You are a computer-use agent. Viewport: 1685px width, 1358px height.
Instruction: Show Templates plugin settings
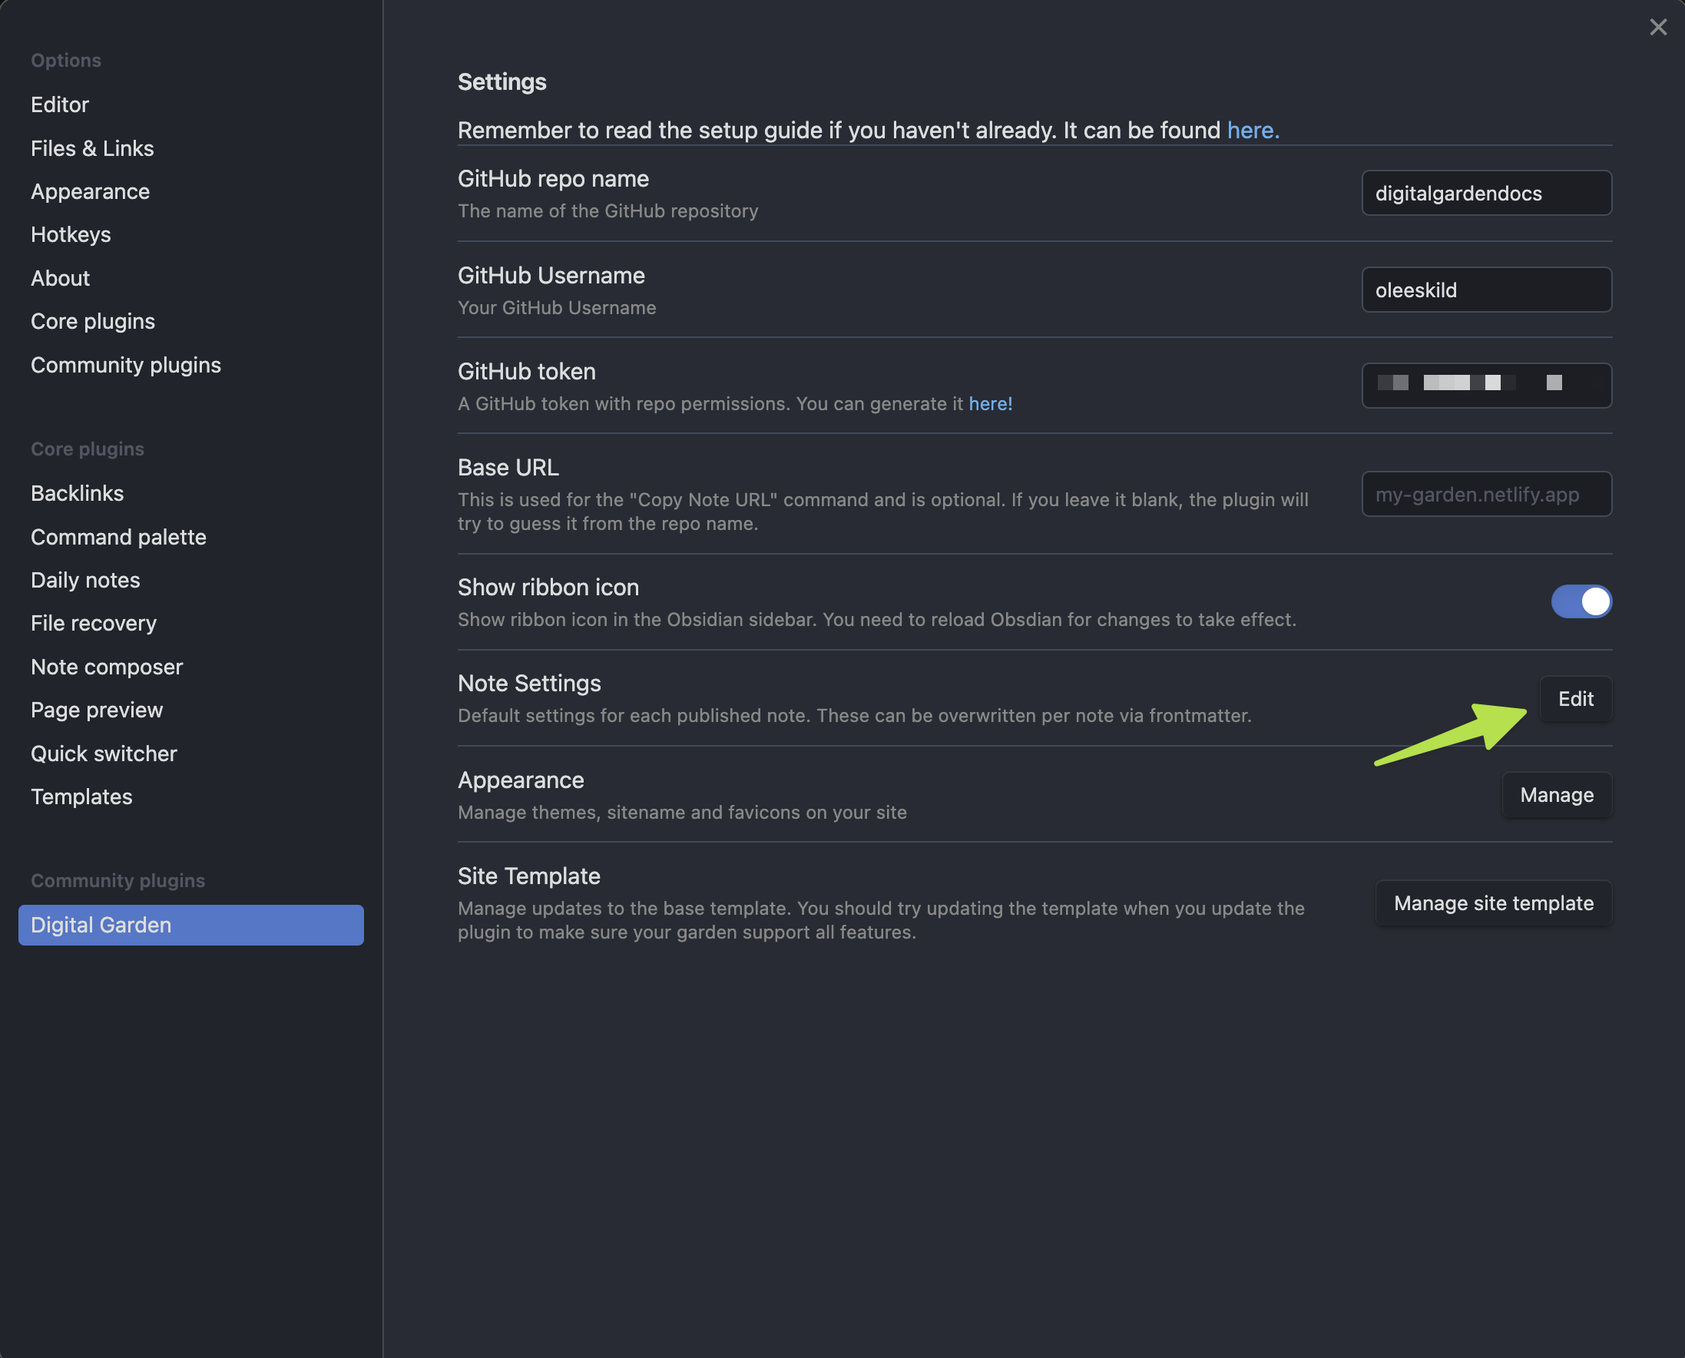(81, 797)
